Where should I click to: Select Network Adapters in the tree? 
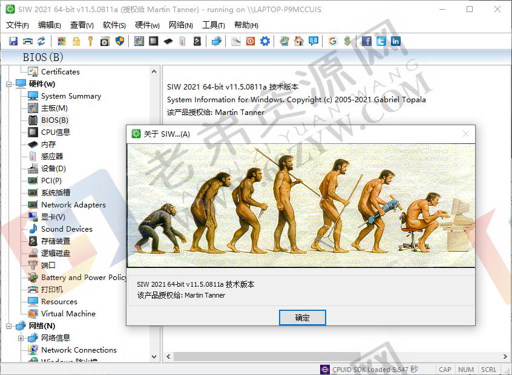click(73, 204)
